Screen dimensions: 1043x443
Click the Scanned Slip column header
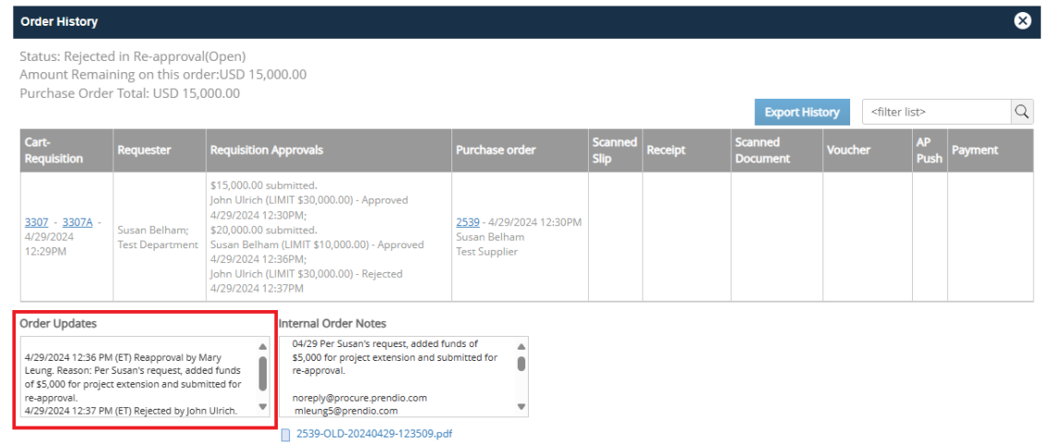(x=615, y=150)
